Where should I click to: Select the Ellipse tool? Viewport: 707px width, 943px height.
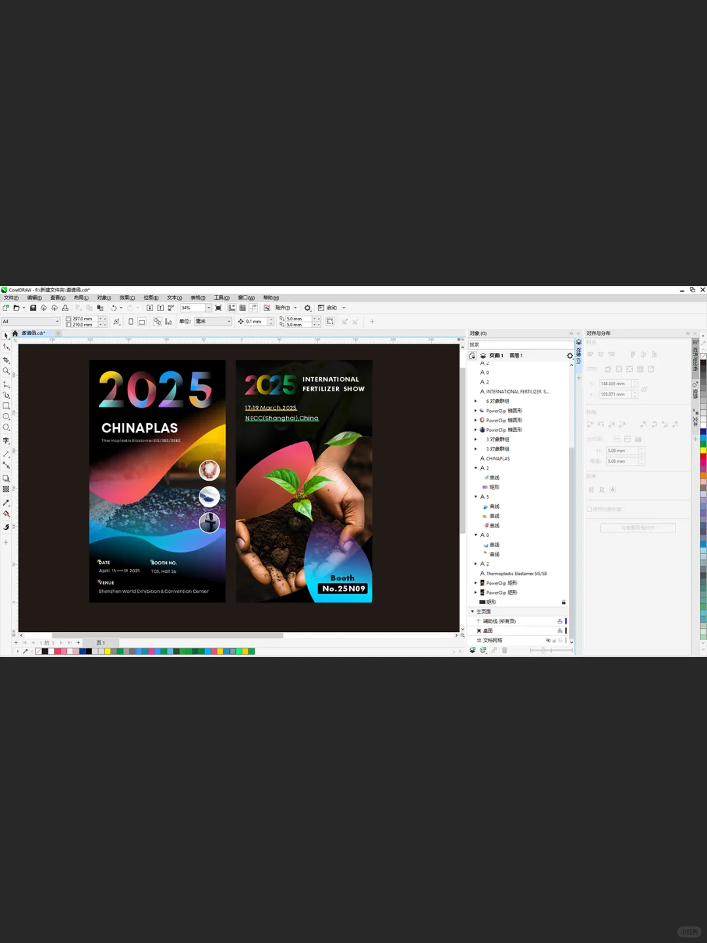[6, 416]
